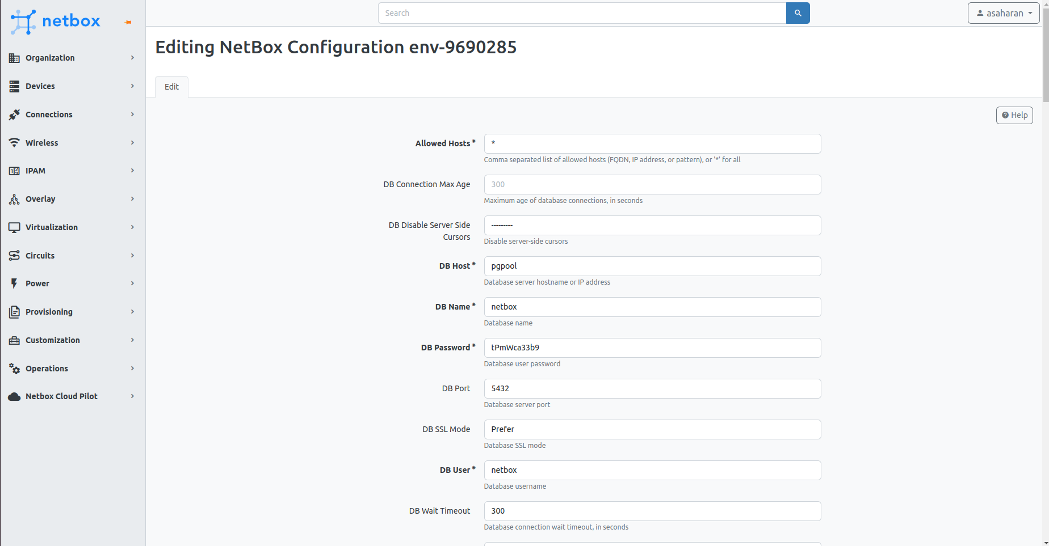Expand the Customization menu chevron
Viewport: 1049px width, 546px height.
132,340
